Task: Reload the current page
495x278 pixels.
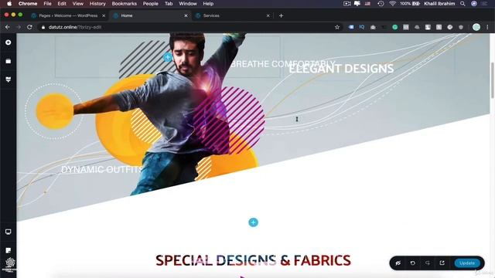Action: [x=29, y=27]
